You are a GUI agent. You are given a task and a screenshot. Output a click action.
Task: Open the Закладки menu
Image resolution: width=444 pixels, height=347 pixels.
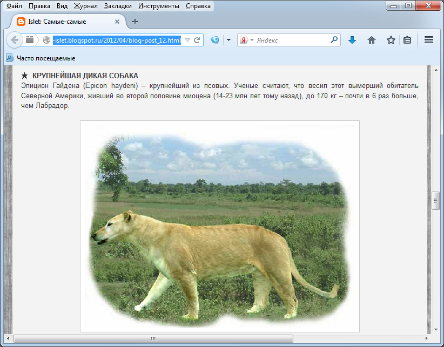pos(118,6)
